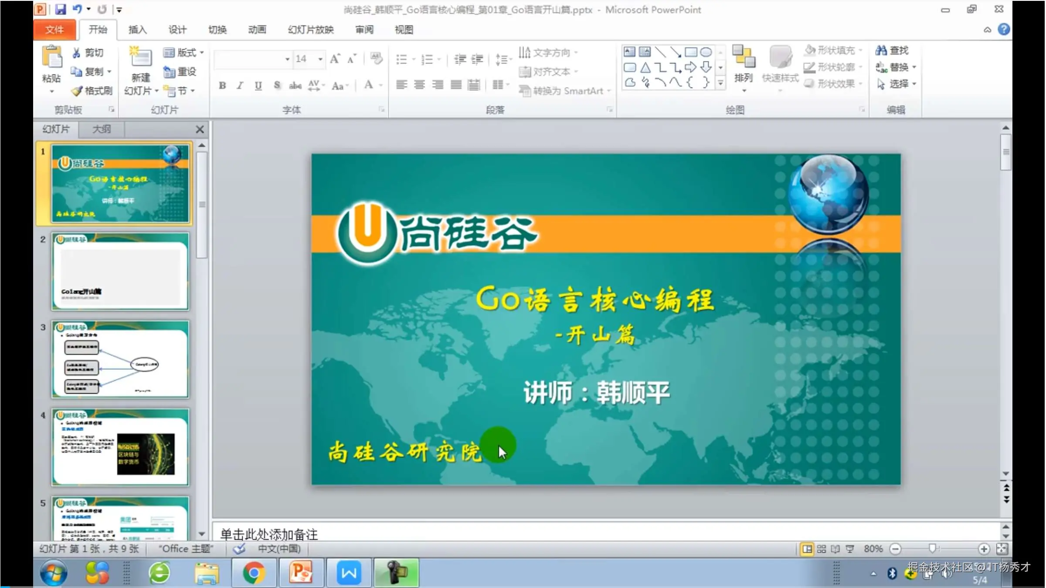Click the Format Painter (格式刷) icon
The width and height of the screenshot is (1046, 588).
tap(77, 91)
